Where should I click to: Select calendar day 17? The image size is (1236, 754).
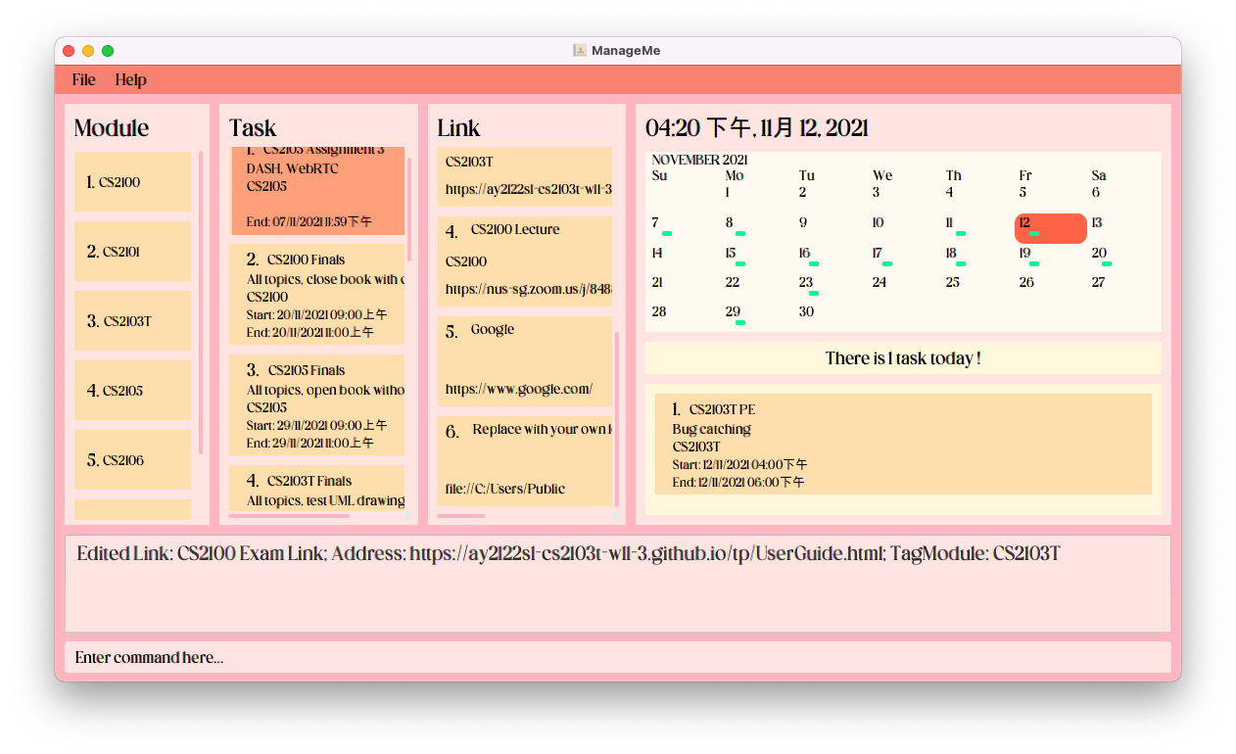[878, 254]
